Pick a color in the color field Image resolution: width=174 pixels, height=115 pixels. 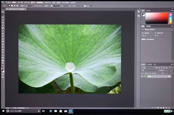click(x=157, y=18)
